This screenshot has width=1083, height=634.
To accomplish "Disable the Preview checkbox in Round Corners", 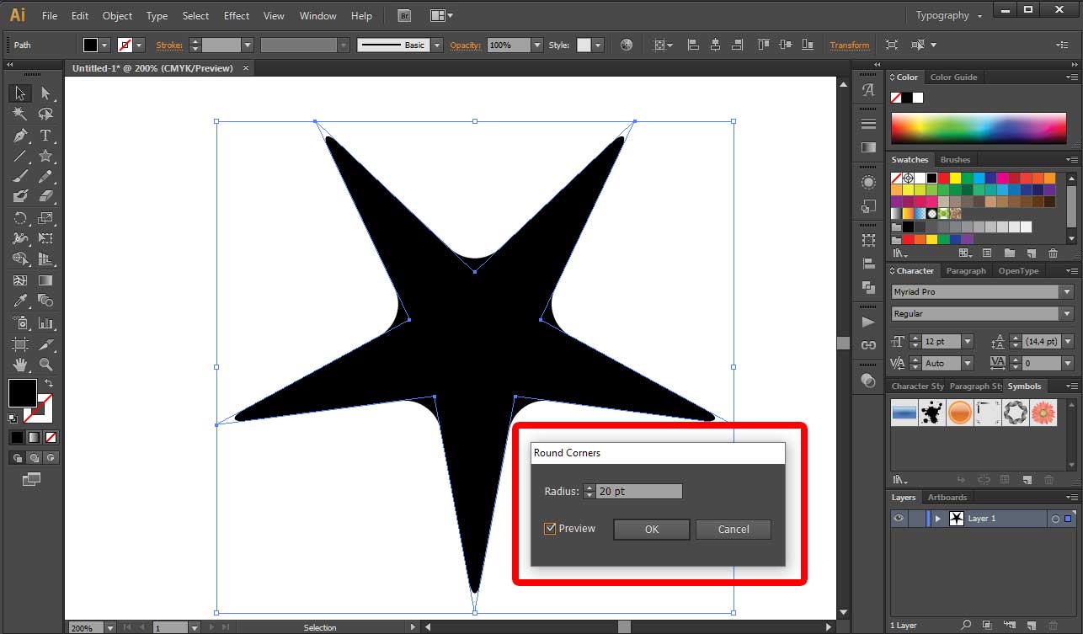I will 550,529.
